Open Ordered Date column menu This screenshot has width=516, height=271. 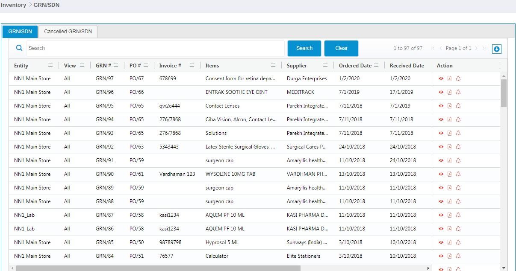(376, 65)
